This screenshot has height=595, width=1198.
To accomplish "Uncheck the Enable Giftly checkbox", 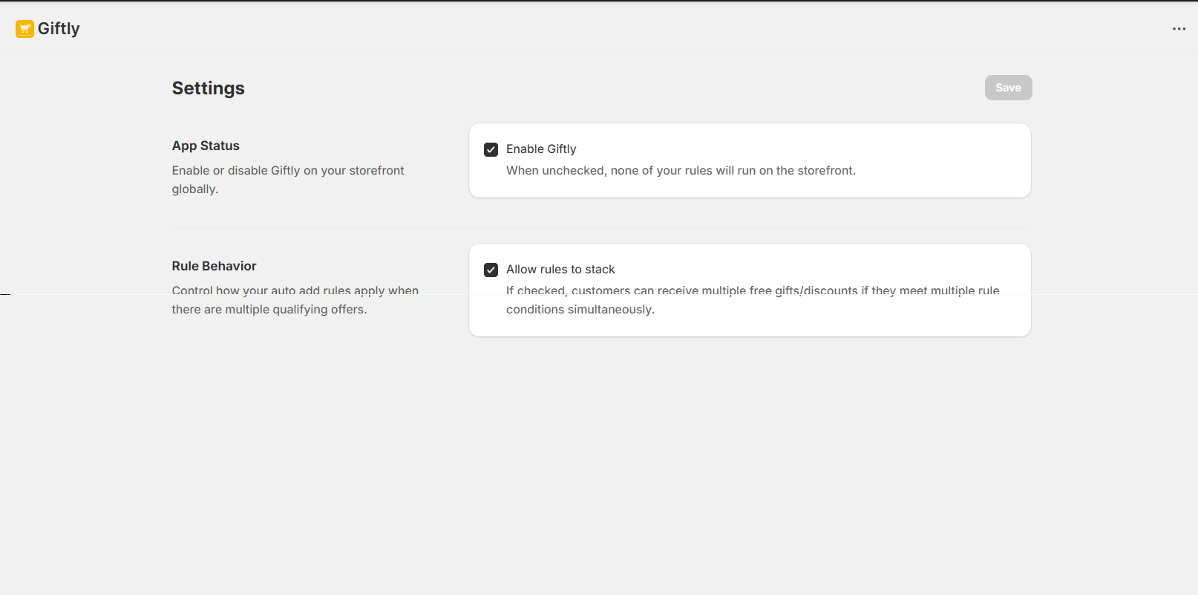I will click(x=491, y=150).
